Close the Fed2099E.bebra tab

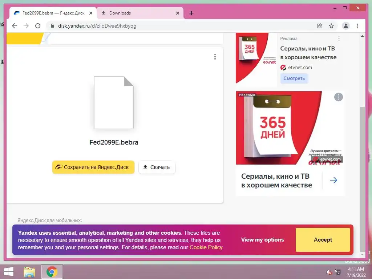pos(90,13)
